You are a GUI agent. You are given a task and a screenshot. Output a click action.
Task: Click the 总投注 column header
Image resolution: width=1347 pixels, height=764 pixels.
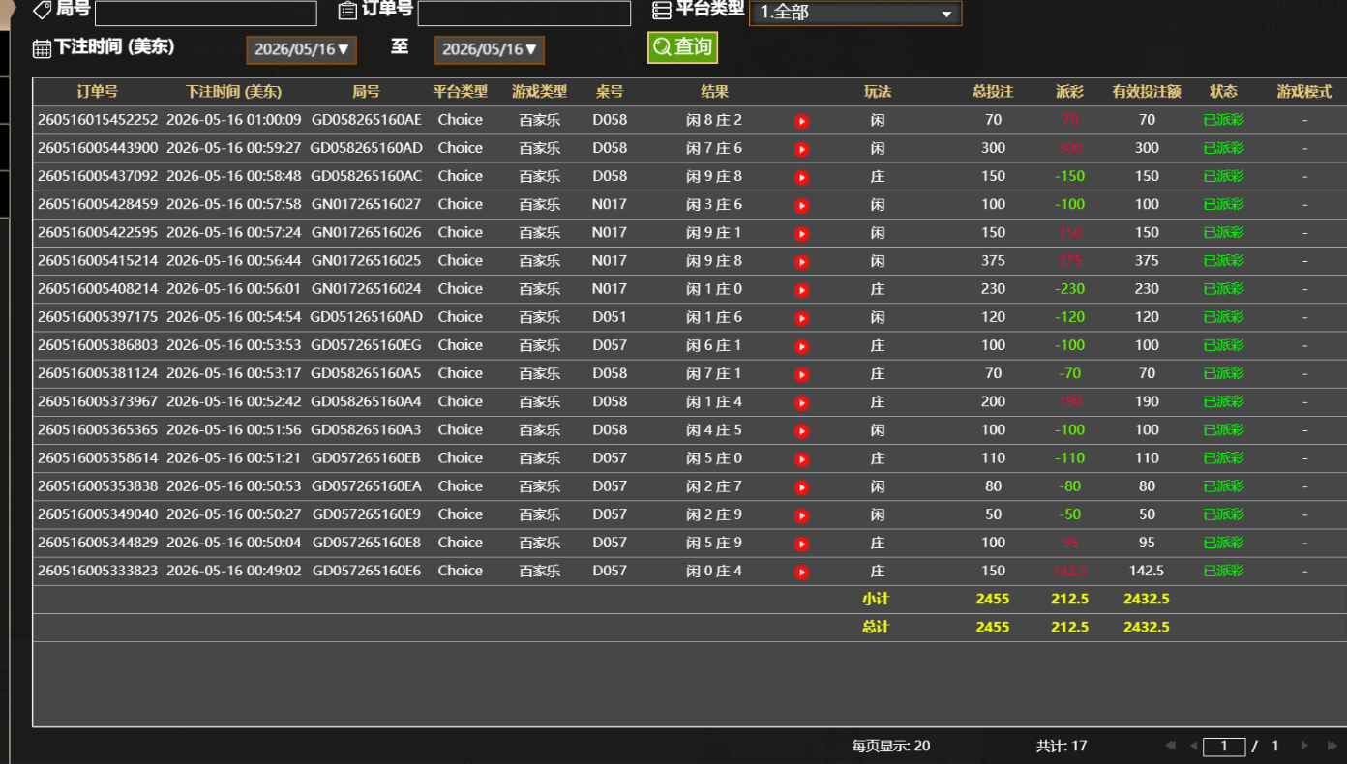(x=993, y=92)
